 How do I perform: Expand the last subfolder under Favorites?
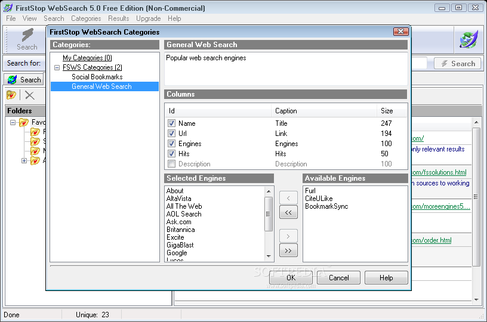[24, 160]
